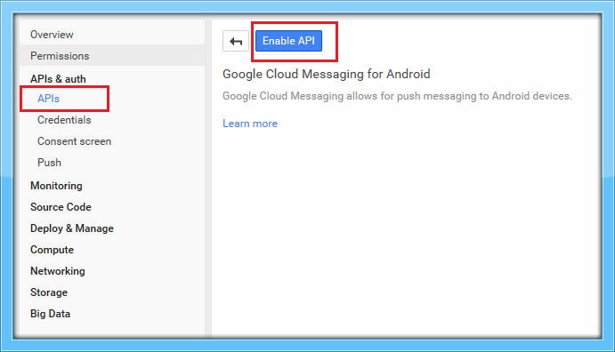Click the push messaging description text
The height and width of the screenshot is (352, 615).
397,96
